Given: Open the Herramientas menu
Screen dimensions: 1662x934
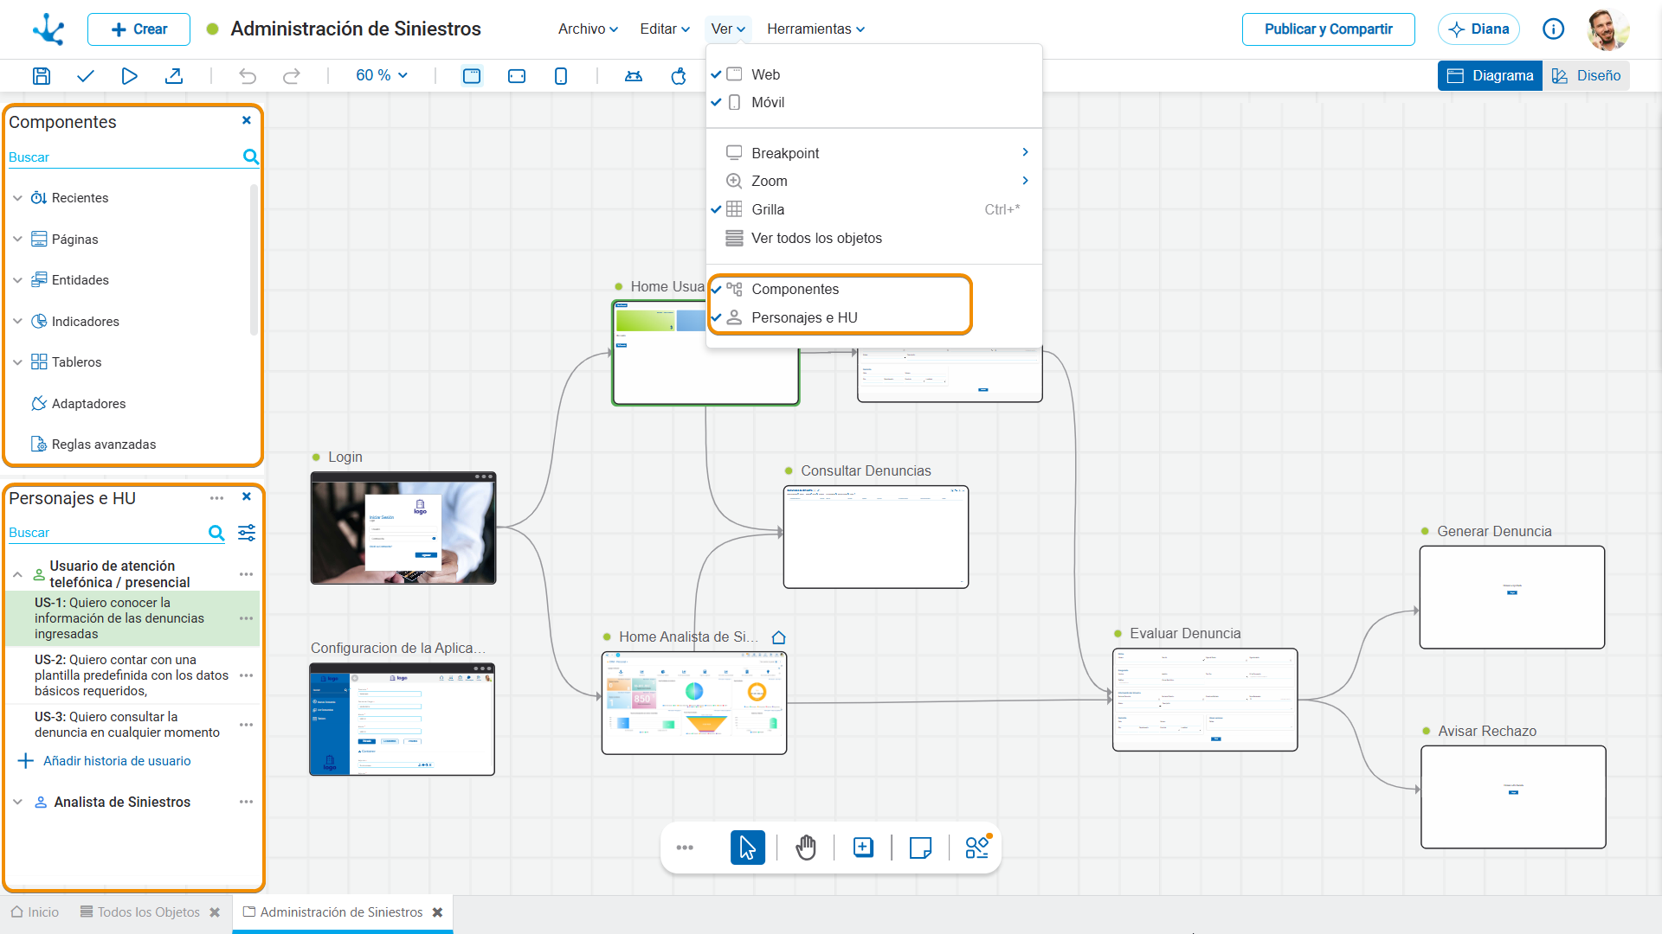Looking at the screenshot, I should tap(815, 29).
